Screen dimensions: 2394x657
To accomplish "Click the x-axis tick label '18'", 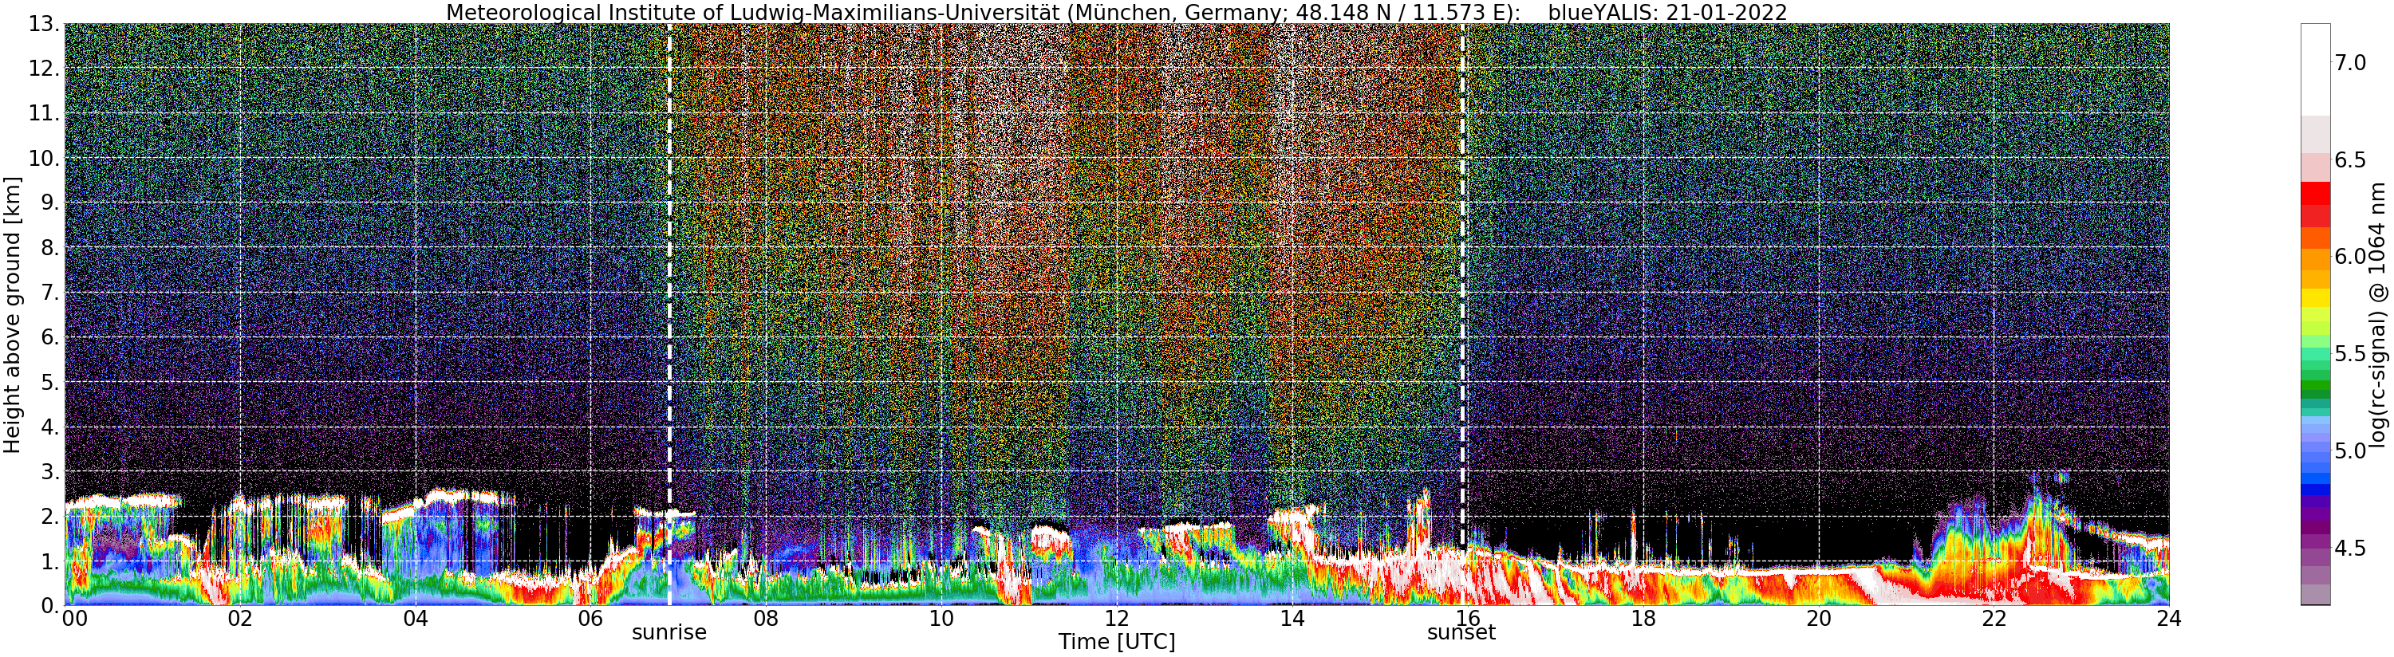I will [1643, 619].
